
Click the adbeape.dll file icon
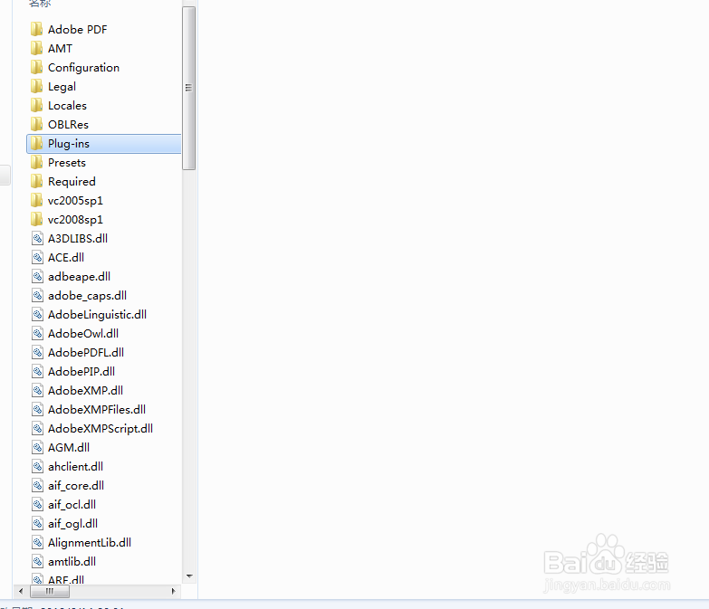[x=37, y=277]
